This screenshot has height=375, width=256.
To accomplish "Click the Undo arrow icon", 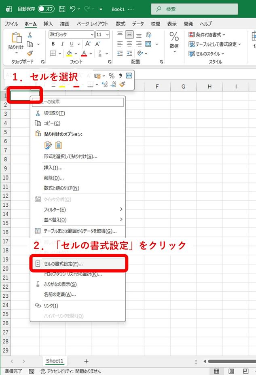I will (72, 8).
